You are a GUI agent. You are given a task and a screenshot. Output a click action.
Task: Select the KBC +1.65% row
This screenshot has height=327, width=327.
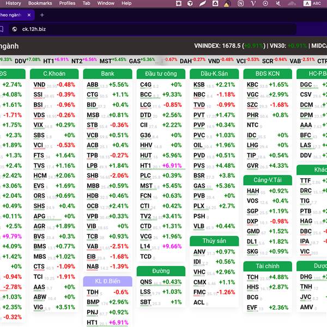pyautogui.click(x=268, y=84)
